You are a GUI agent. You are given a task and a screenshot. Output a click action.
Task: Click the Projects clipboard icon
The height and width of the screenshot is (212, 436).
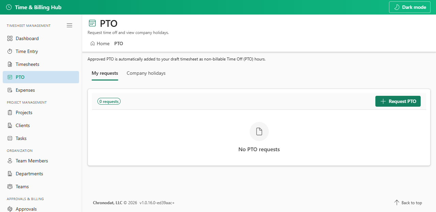10,112
